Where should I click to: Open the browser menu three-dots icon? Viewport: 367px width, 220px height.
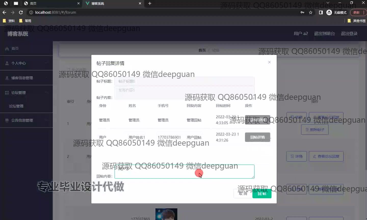click(x=364, y=12)
